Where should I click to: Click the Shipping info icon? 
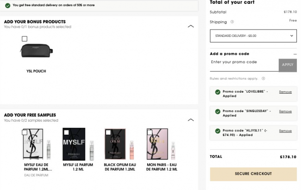pyautogui.click(x=232, y=22)
